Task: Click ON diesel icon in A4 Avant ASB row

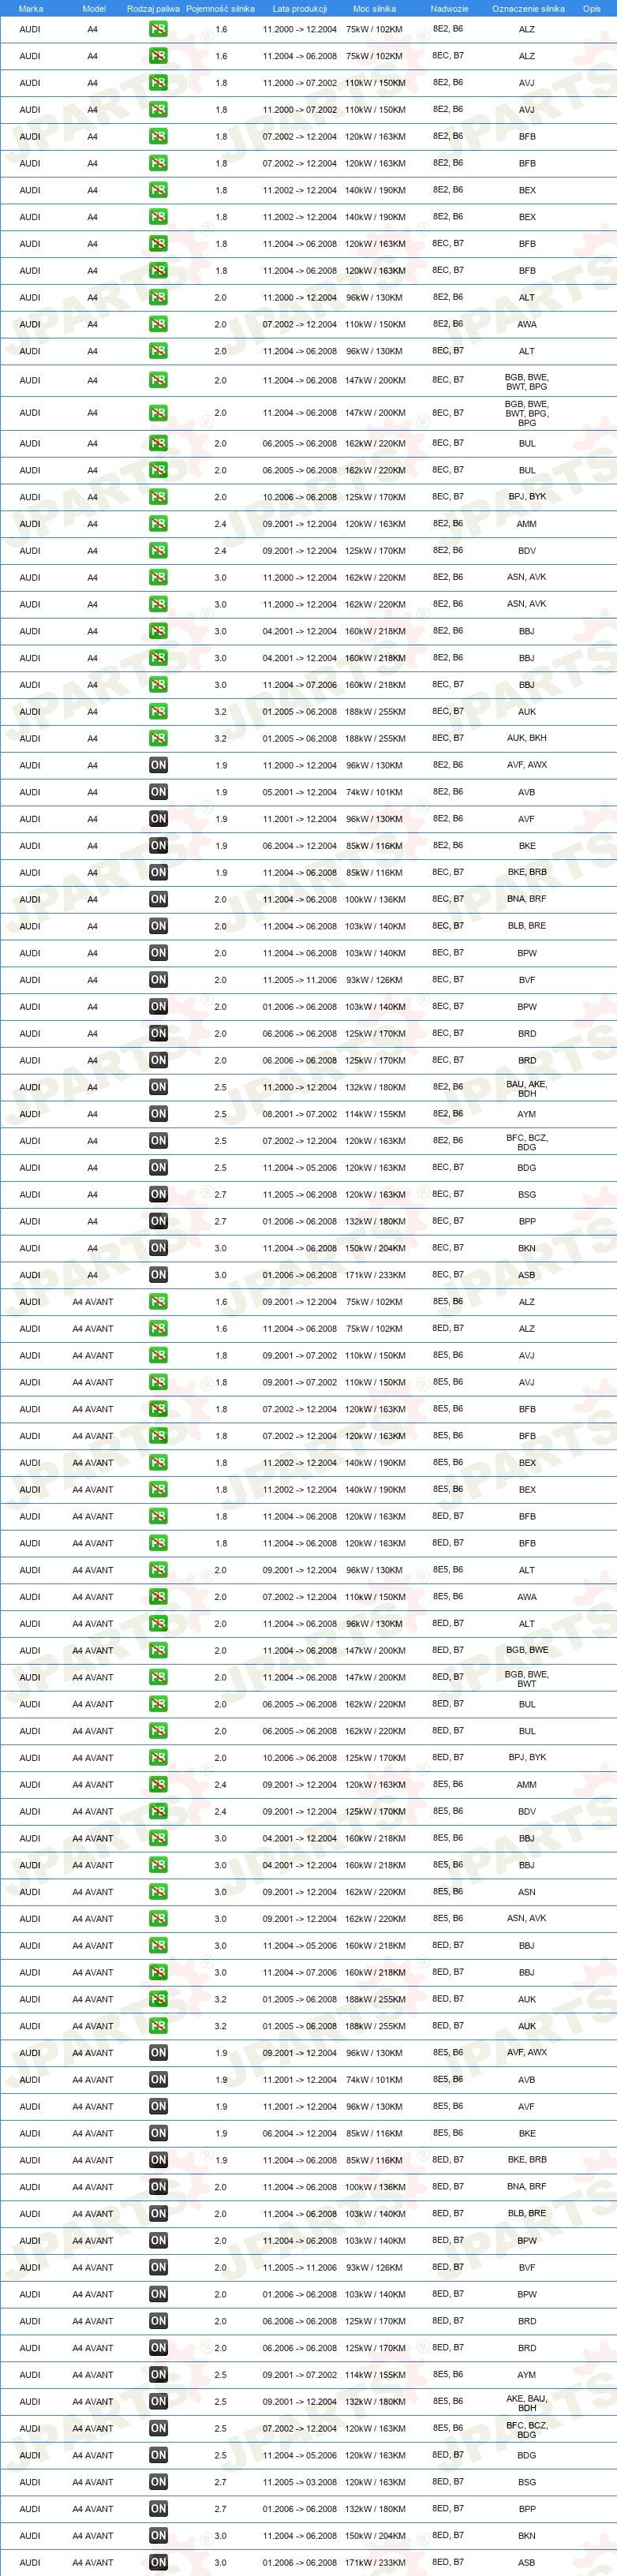Action: point(158,2562)
